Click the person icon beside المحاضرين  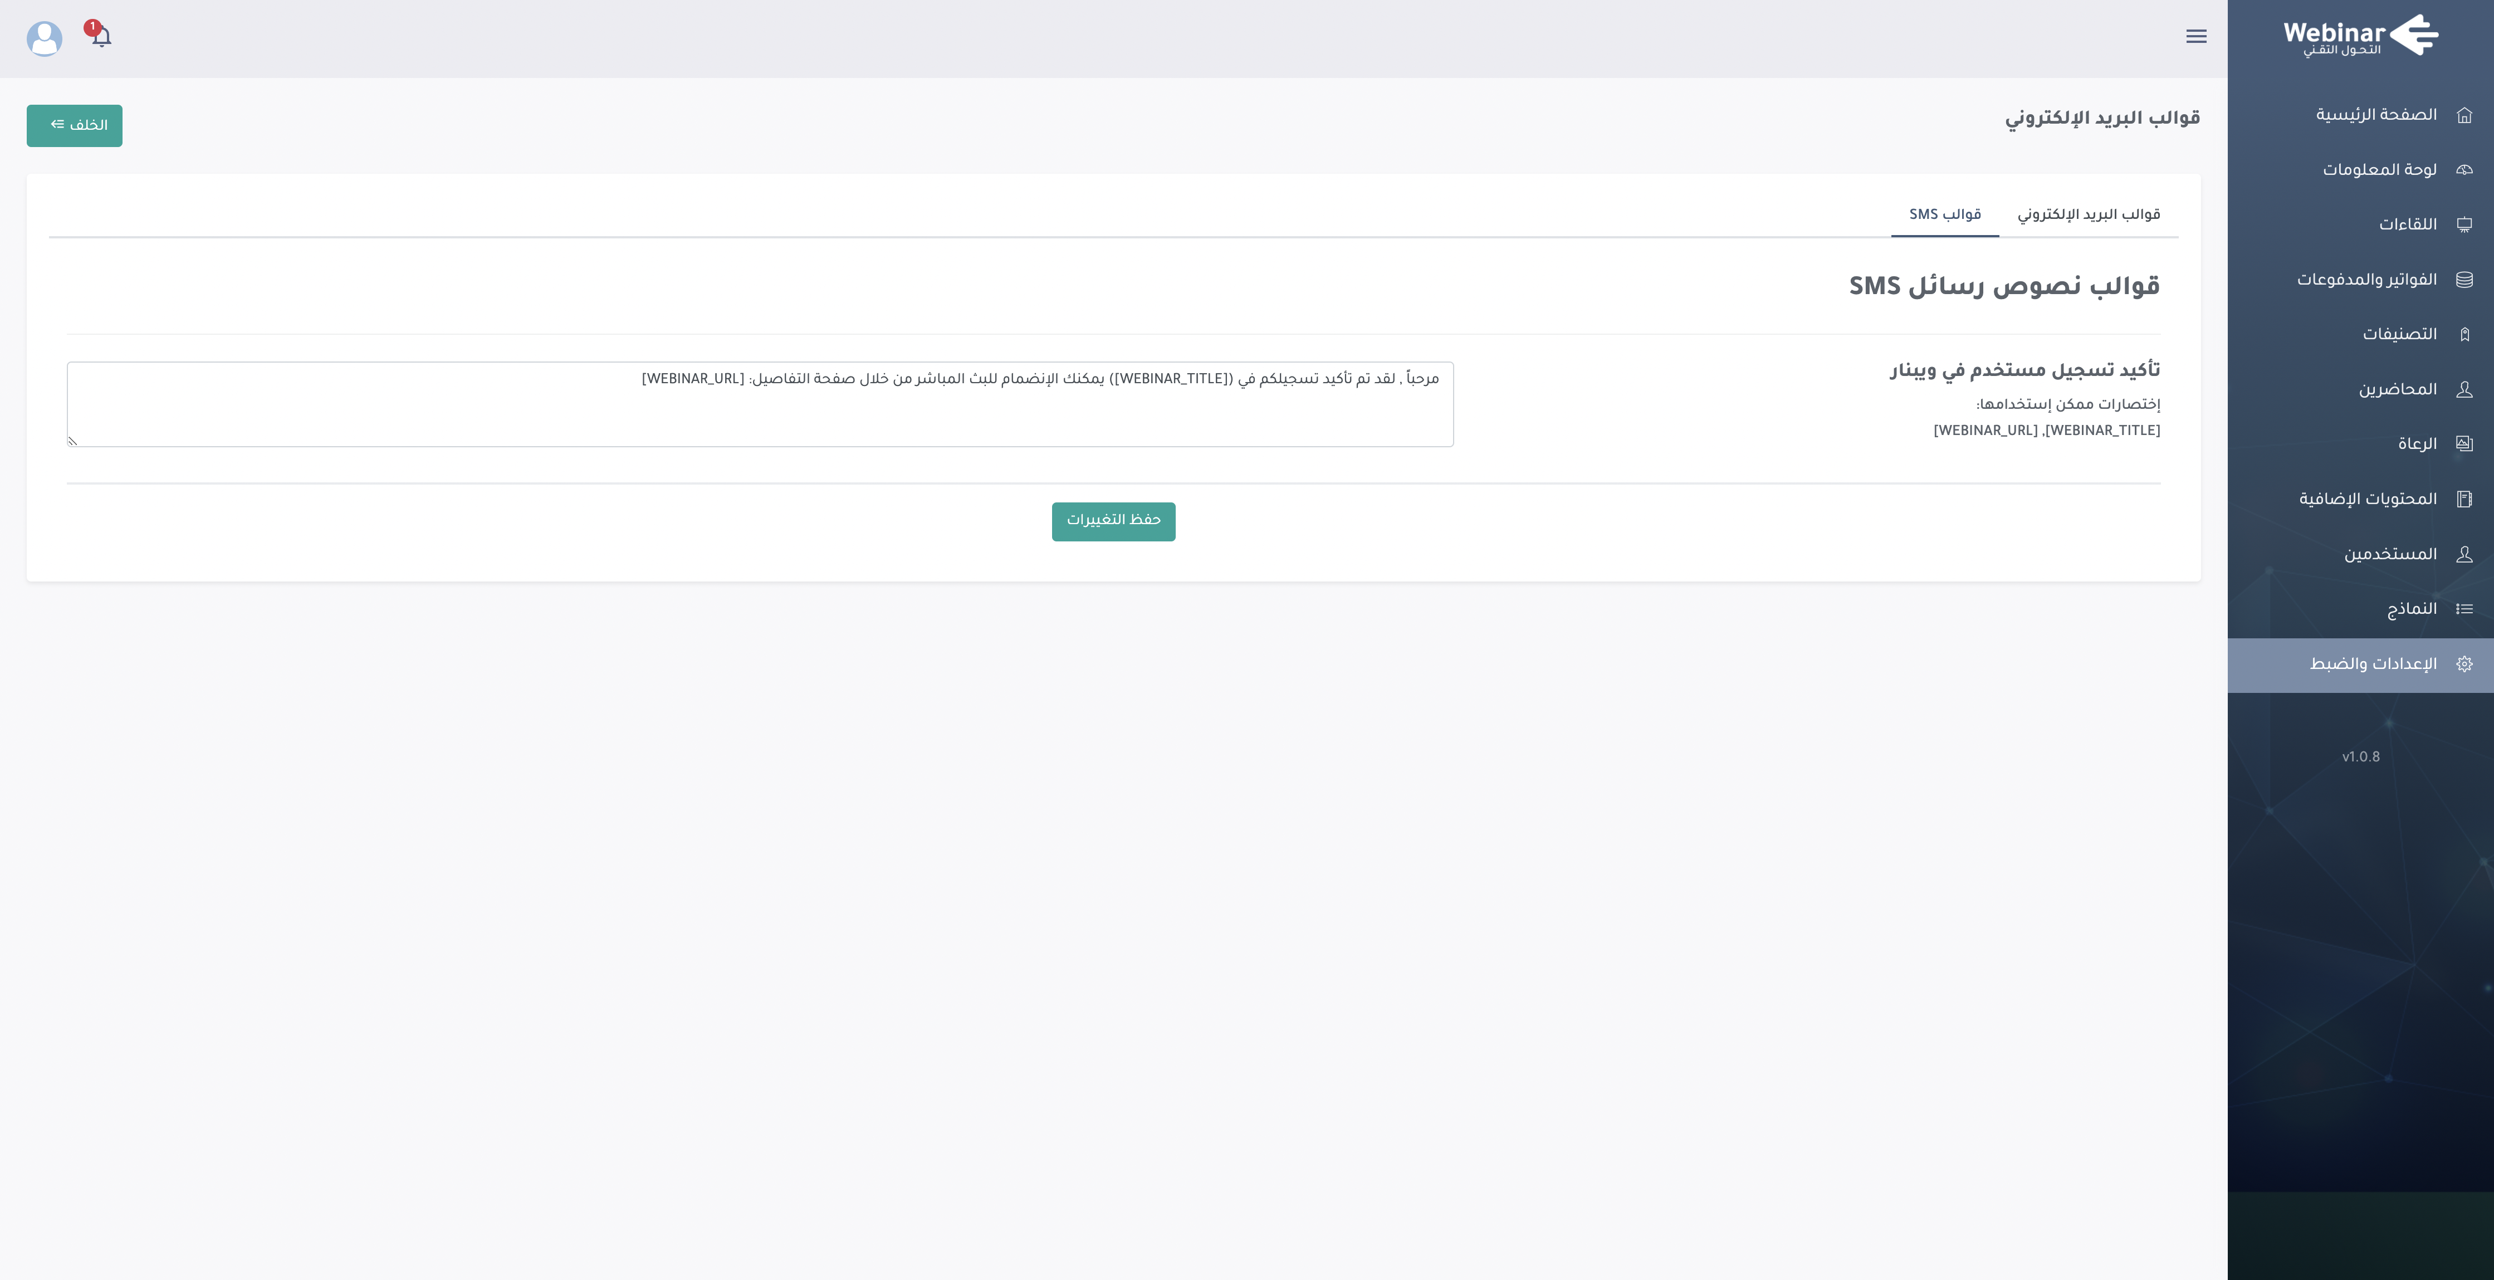pos(2464,389)
